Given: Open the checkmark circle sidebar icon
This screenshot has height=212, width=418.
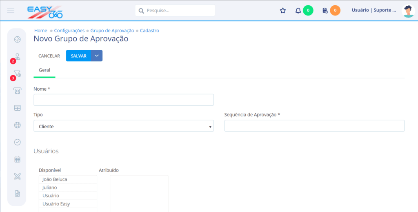Looking at the screenshot, I should click(x=17, y=142).
